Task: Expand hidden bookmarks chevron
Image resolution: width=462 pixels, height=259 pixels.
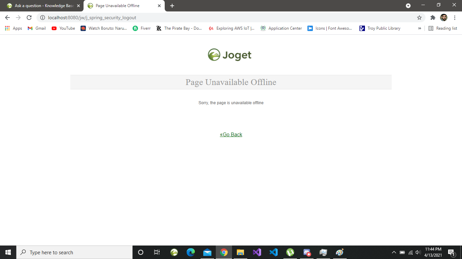Action: tap(419, 28)
